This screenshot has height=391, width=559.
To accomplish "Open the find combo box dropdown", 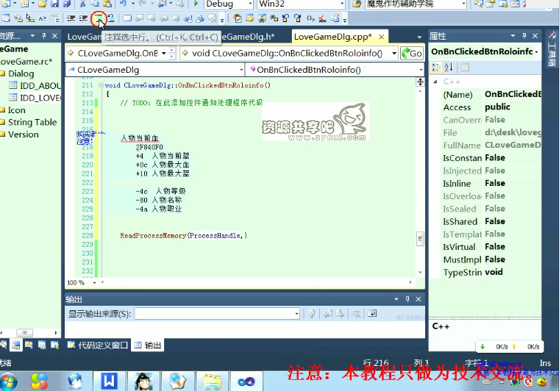I will pyautogui.click(x=463, y=4).
